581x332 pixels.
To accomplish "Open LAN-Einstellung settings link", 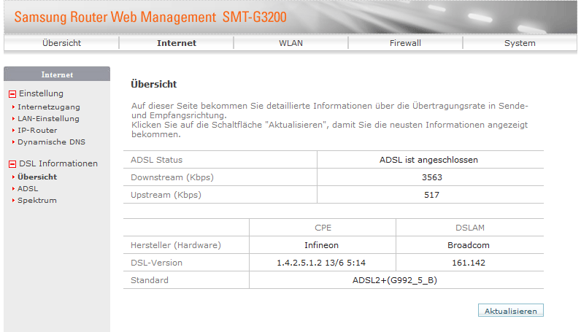I will coord(48,118).
